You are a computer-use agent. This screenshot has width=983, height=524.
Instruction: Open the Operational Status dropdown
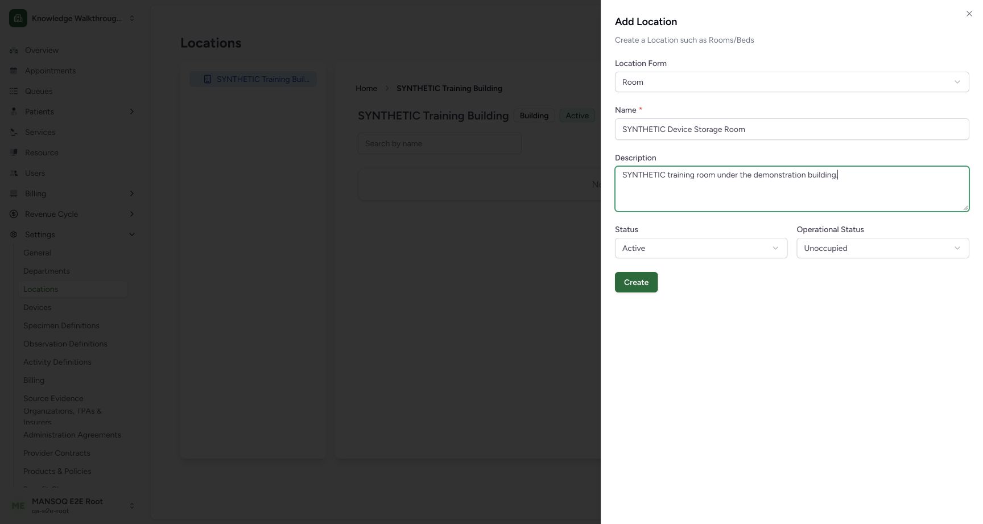(x=883, y=248)
